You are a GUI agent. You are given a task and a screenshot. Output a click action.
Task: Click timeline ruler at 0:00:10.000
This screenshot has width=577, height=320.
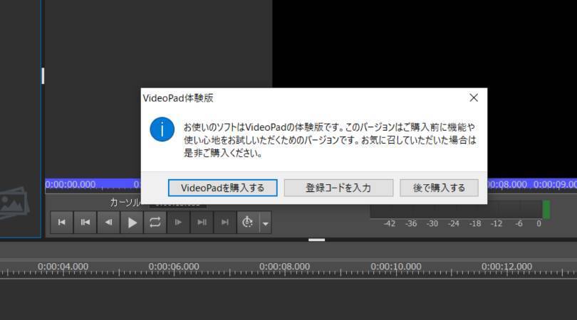(395, 267)
